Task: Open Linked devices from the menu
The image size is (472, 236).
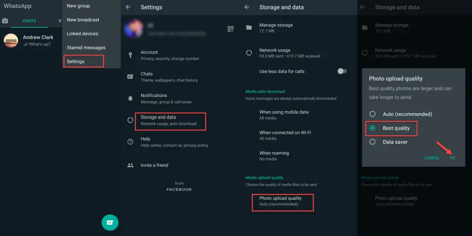Action: pyautogui.click(x=82, y=34)
